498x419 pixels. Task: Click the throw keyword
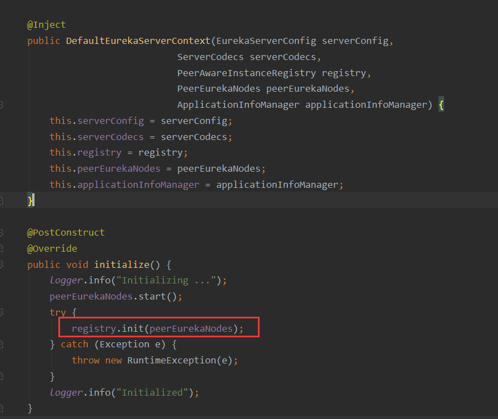(x=86, y=361)
